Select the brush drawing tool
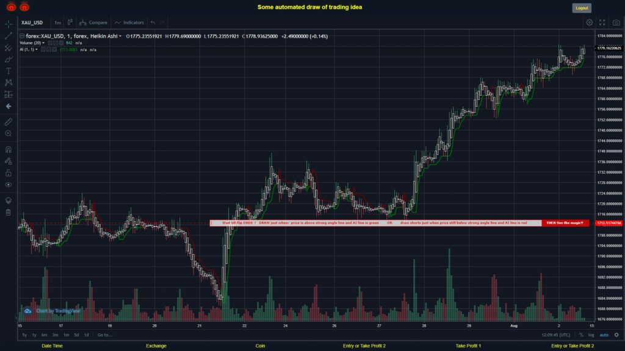This screenshot has height=351, width=625. [x=9, y=59]
